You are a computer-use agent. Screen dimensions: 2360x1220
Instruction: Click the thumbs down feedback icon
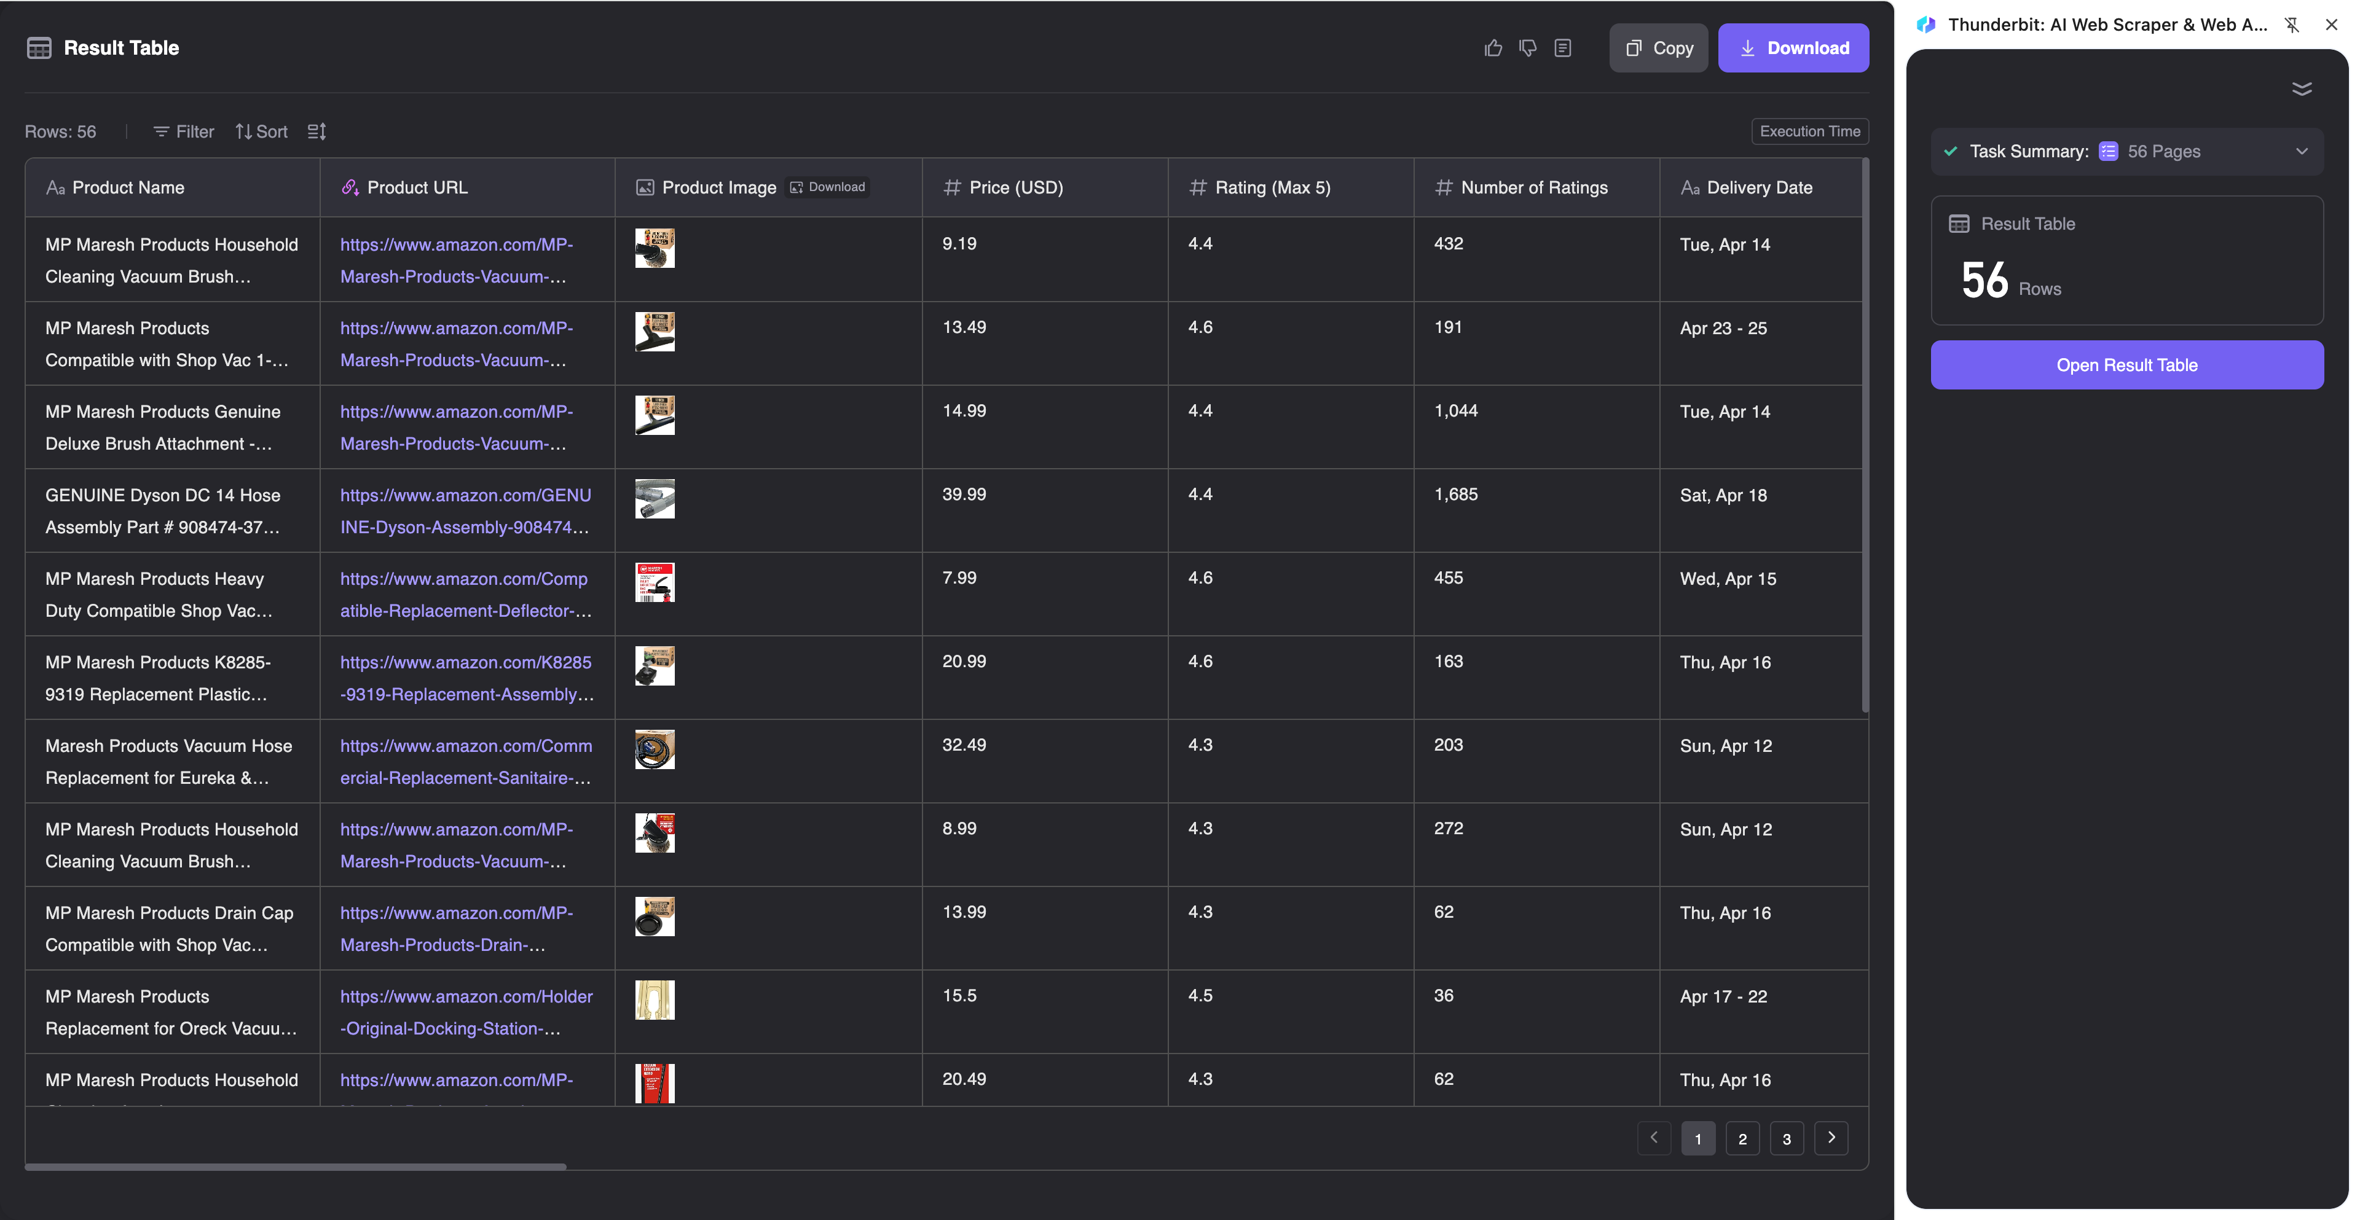(1527, 48)
